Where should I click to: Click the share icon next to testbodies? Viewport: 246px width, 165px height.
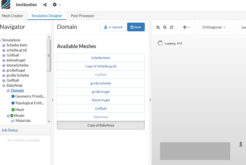tap(45, 5)
